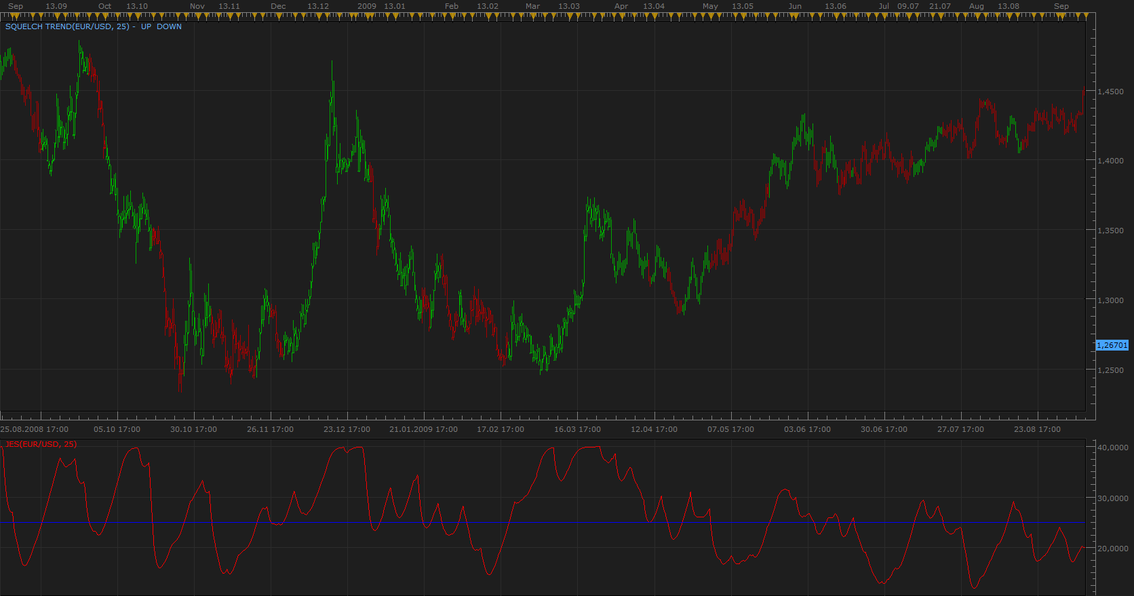
Task: Click the 2009 year label in top ruler
Action: [x=367, y=6]
